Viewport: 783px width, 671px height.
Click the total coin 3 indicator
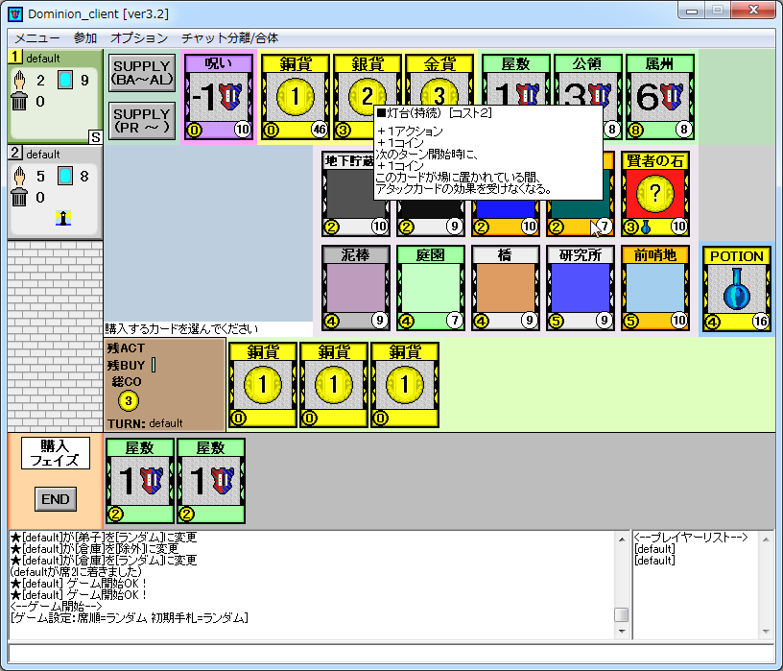click(x=129, y=400)
